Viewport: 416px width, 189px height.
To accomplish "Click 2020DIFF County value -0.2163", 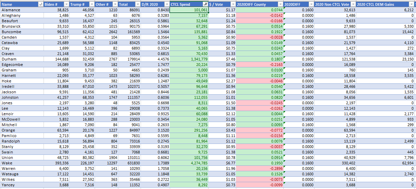I will pos(276,65).
